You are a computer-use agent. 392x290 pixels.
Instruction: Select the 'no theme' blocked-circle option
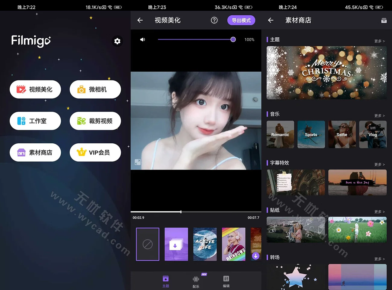click(147, 244)
